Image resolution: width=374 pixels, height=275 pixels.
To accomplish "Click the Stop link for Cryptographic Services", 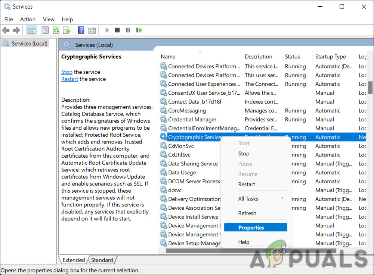I will click(x=67, y=72).
